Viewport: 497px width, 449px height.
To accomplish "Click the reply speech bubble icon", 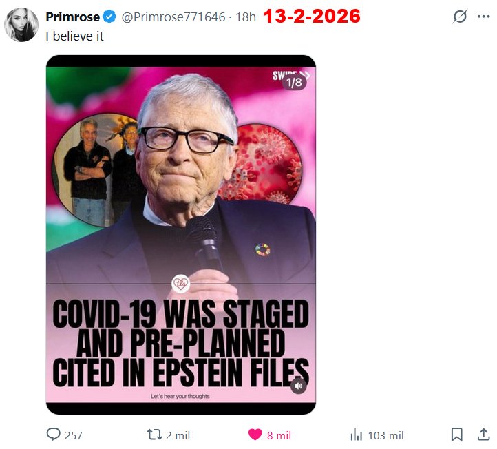I will (54, 435).
